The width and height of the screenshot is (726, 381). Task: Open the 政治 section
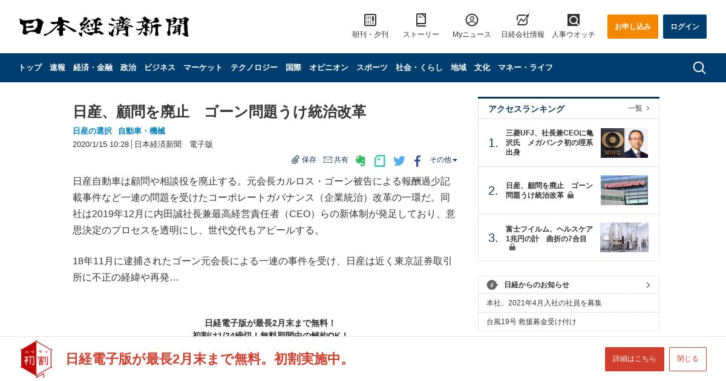pos(128,68)
